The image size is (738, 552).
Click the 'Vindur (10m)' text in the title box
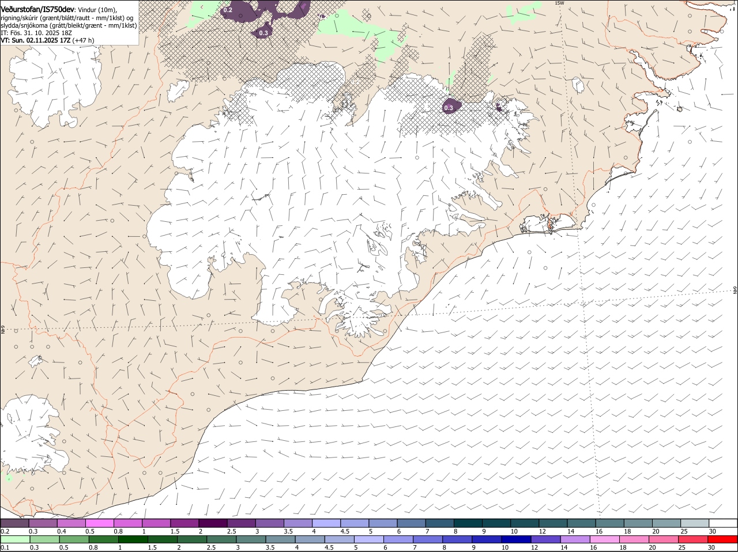tap(97, 9)
